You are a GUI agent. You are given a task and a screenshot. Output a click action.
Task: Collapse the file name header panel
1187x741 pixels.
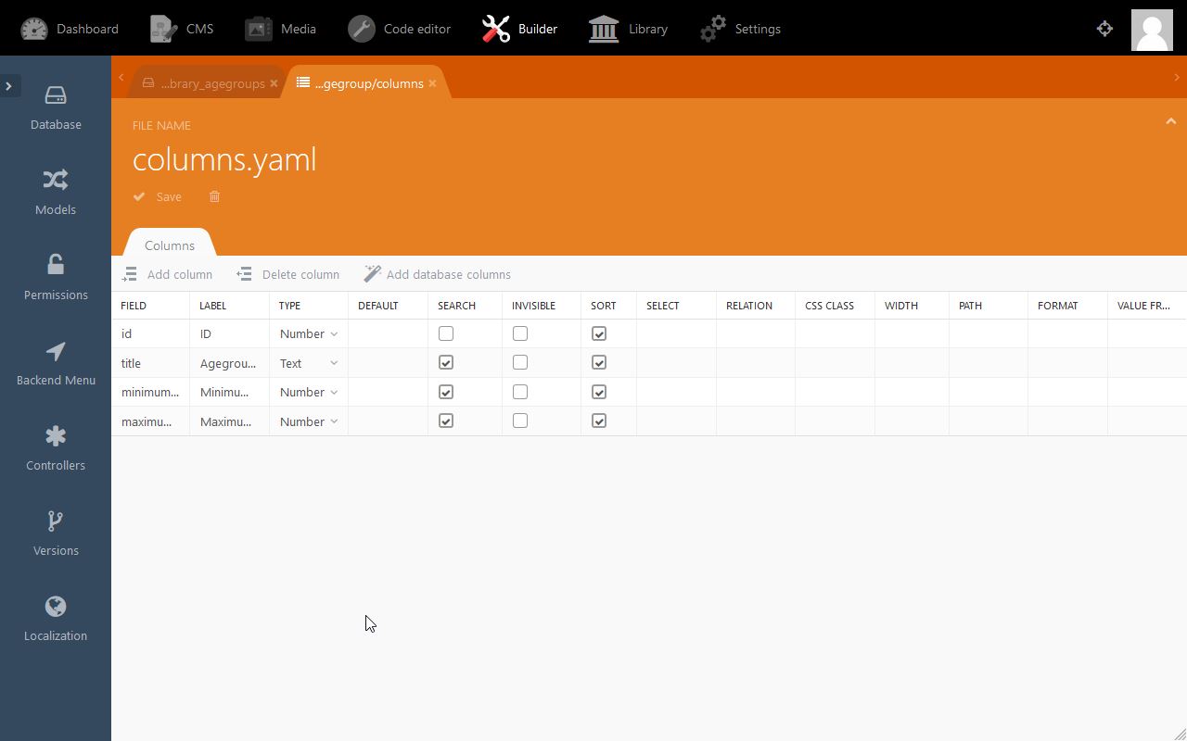click(1170, 121)
